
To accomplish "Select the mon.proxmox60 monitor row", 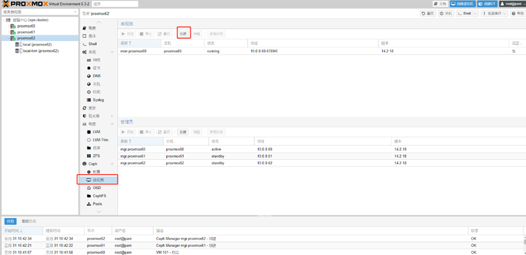I will click(x=322, y=51).
